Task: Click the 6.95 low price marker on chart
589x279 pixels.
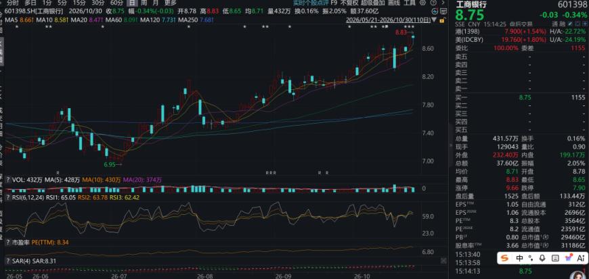Action: tap(110, 164)
